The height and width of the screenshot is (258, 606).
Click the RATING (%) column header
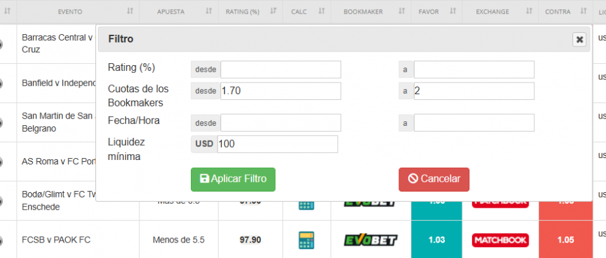[x=242, y=12]
